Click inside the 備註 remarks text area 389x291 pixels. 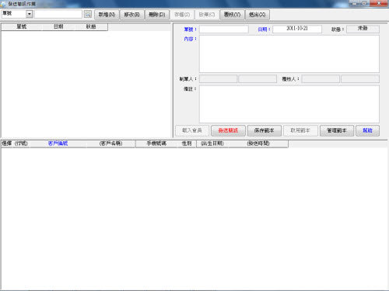coord(289,104)
